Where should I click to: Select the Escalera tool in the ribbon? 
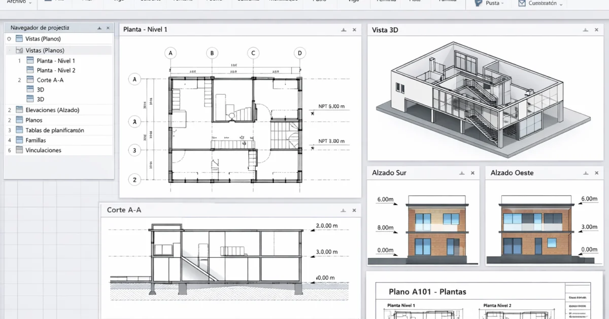[248, 3]
